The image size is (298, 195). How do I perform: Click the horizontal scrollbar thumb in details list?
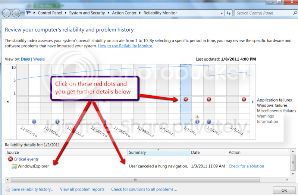[135, 179]
